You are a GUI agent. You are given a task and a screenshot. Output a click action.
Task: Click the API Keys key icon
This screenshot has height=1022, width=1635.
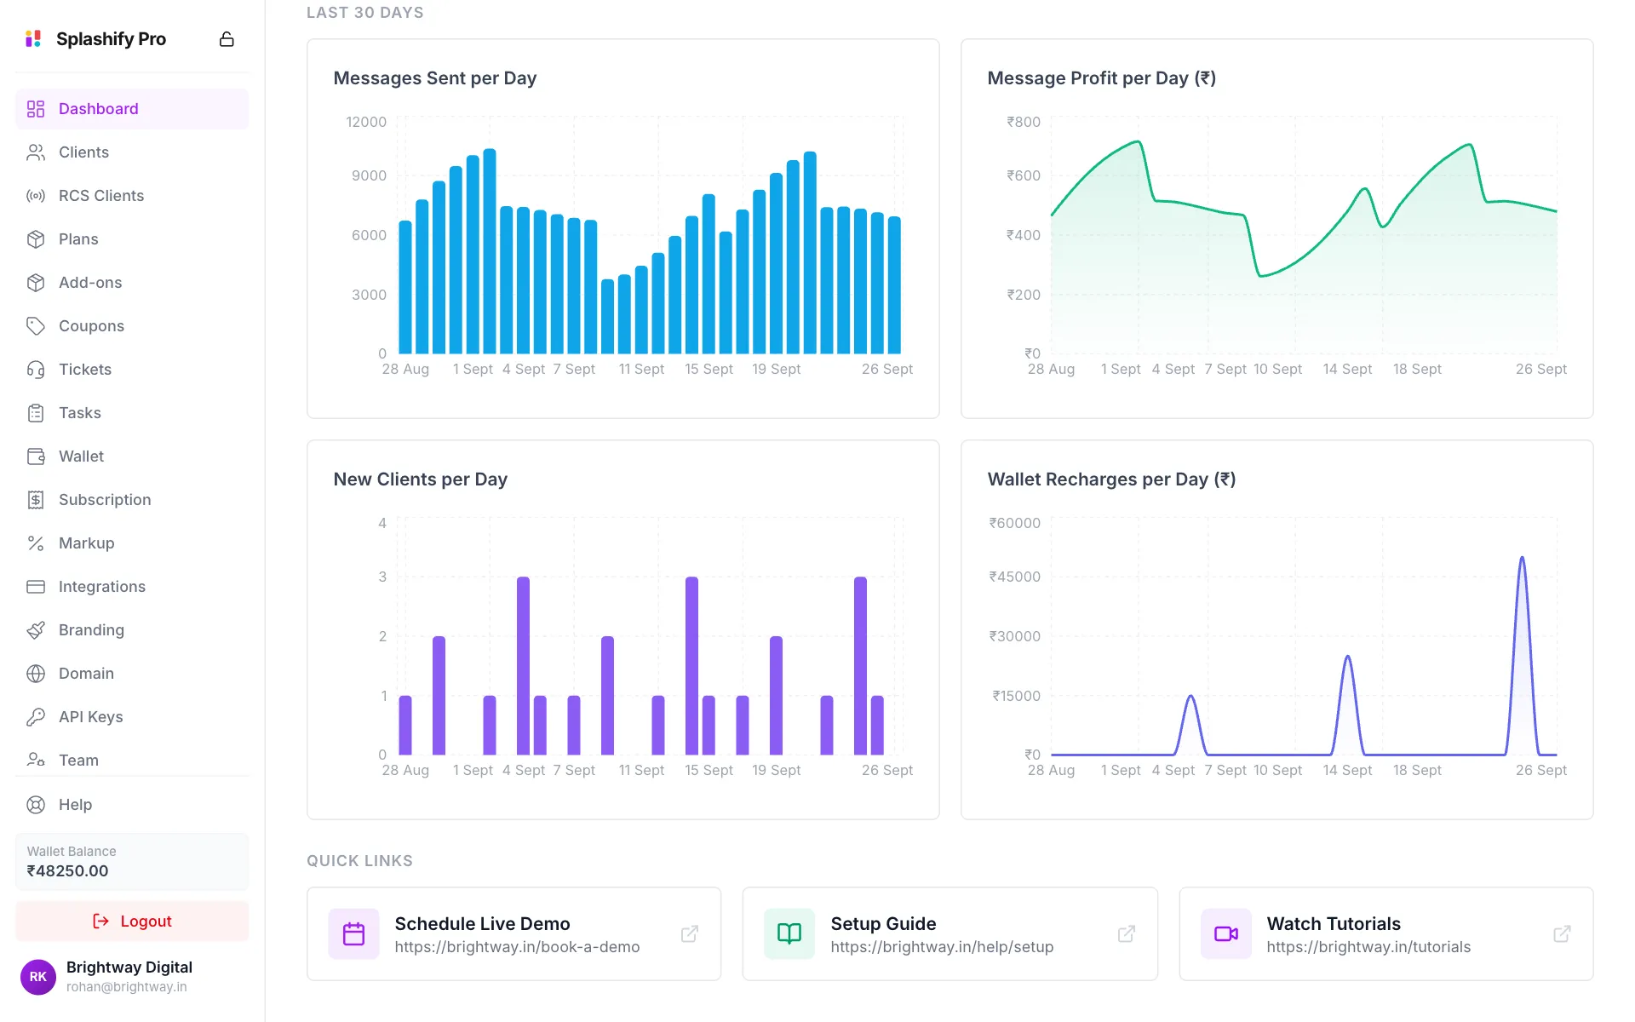point(36,717)
